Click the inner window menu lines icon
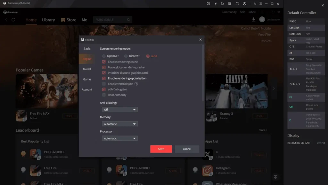 (262, 12)
